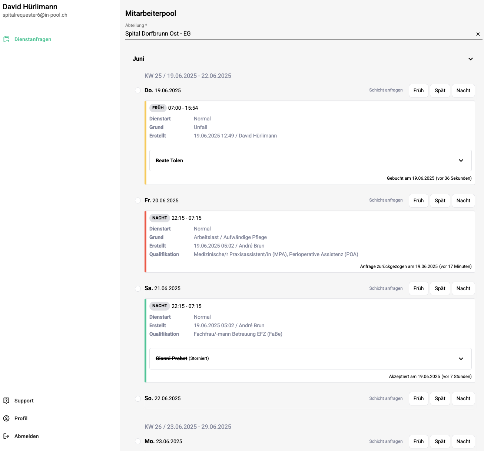Viewport: 484px width, 451px height.
Task: Click the time range 07:00 - 15:54
Action: click(x=183, y=108)
